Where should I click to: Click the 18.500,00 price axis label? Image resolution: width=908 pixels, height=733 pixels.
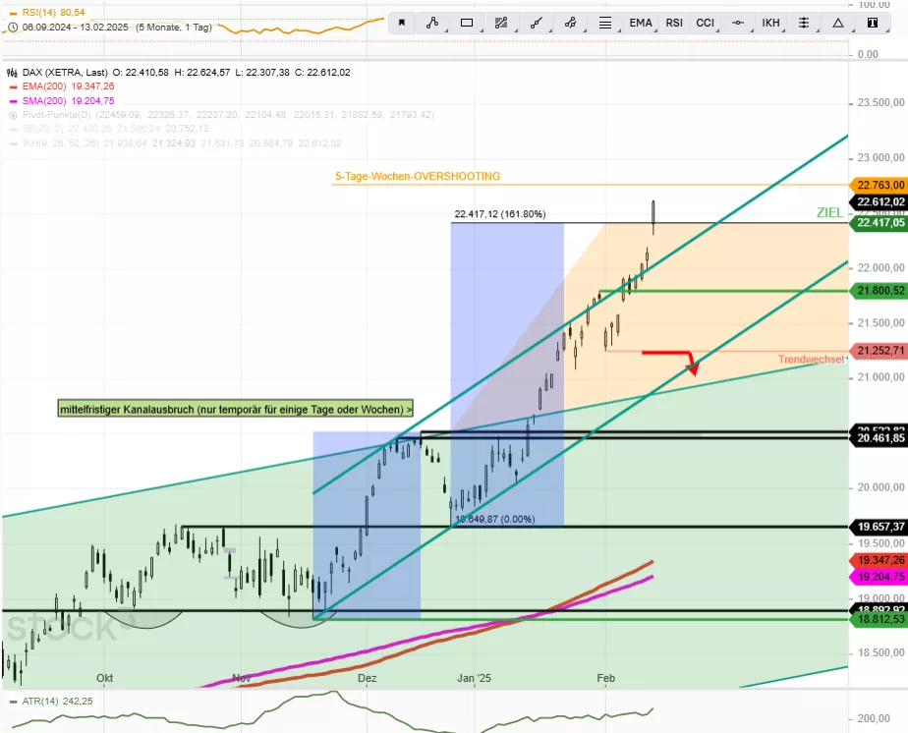[880, 652]
